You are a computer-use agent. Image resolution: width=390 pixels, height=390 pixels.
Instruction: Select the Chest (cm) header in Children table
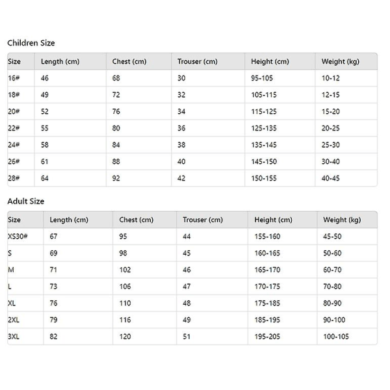click(x=129, y=62)
